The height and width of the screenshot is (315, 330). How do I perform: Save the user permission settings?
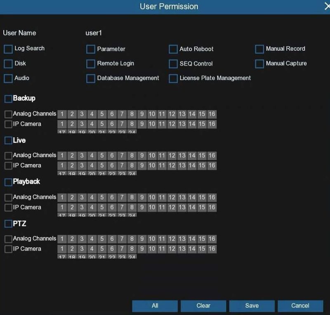tap(252, 306)
